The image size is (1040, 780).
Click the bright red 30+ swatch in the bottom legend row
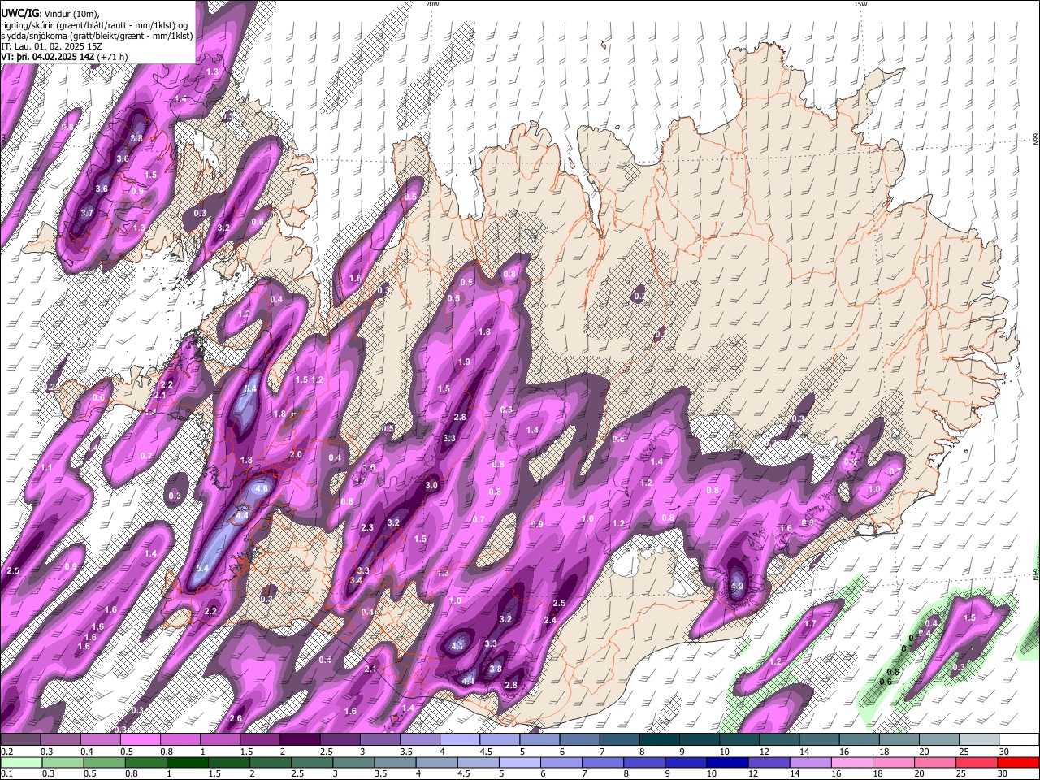tap(1018, 762)
